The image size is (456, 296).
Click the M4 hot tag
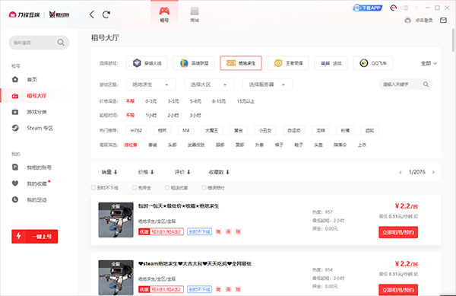click(186, 130)
